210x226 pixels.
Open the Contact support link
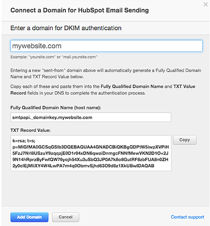pyautogui.click(x=187, y=217)
